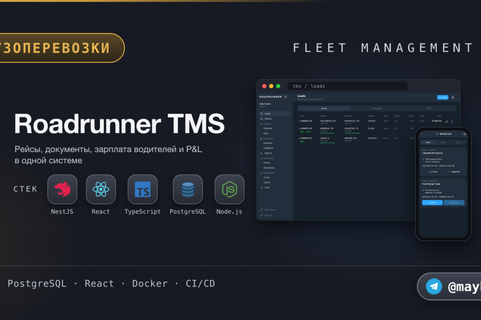Click the NestJS stack icon
Viewport: 481px width, 320px height.
(x=63, y=189)
